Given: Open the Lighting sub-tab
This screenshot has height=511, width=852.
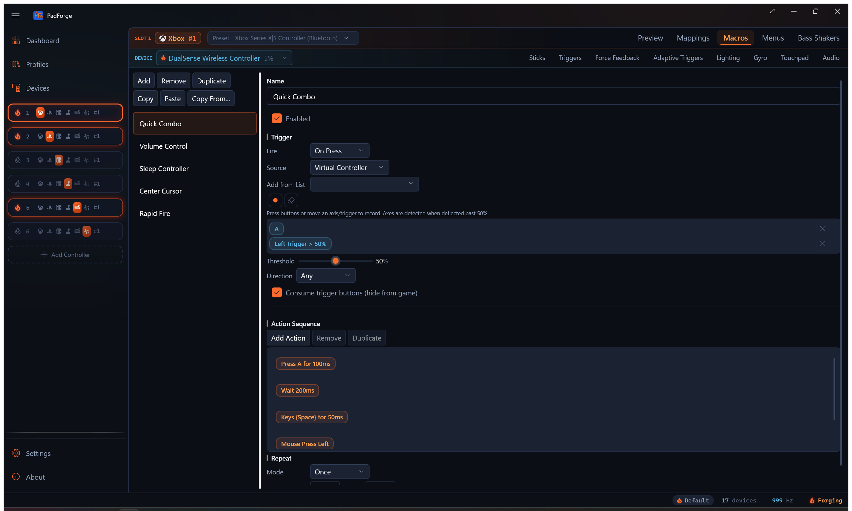Looking at the screenshot, I should coord(728,58).
